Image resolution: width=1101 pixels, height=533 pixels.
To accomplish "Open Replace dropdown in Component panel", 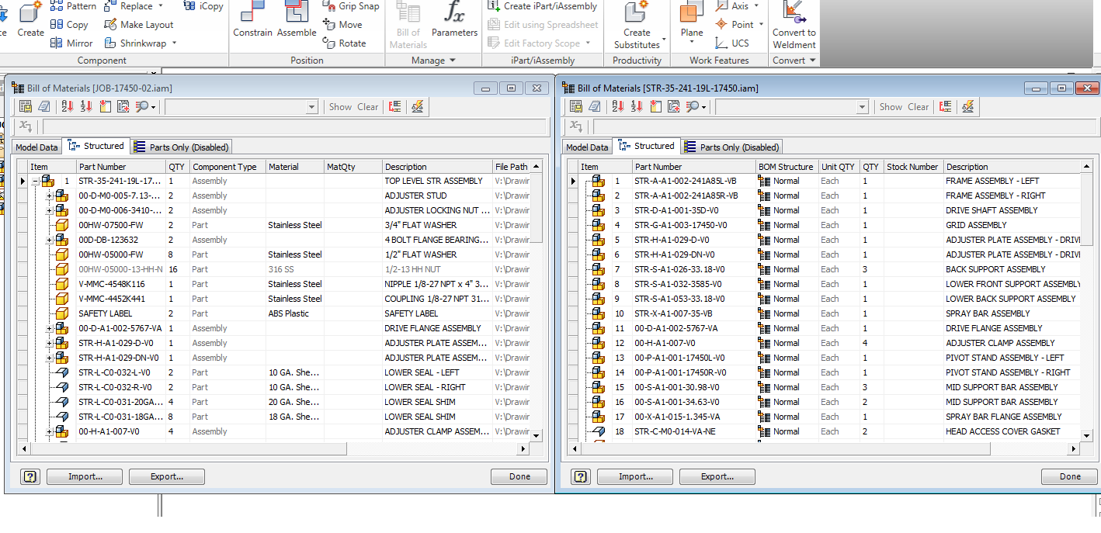I will (160, 5).
